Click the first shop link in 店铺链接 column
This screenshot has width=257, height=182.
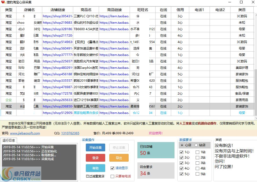[x=57, y=16]
